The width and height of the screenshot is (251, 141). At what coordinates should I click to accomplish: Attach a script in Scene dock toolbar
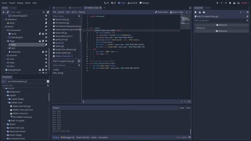(48, 12)
